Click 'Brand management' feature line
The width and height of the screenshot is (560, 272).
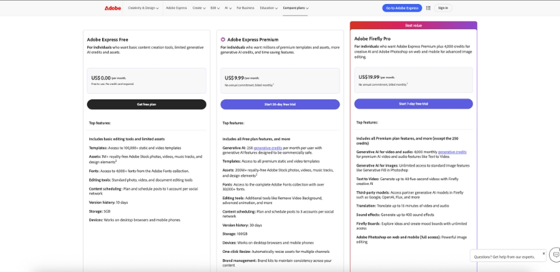(277, 263)
